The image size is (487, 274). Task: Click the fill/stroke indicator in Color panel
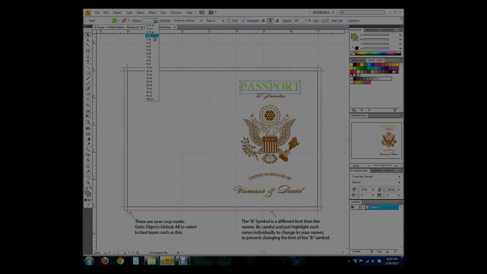pos(354,37)
